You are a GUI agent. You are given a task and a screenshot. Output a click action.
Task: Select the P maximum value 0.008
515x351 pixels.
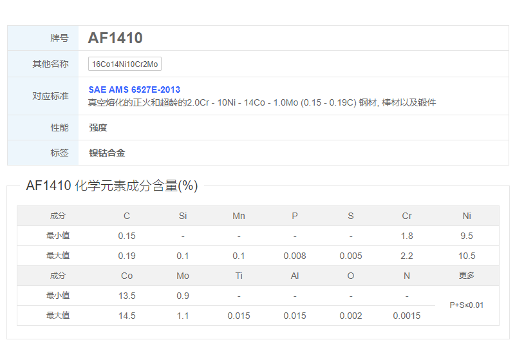pos(295,256)
